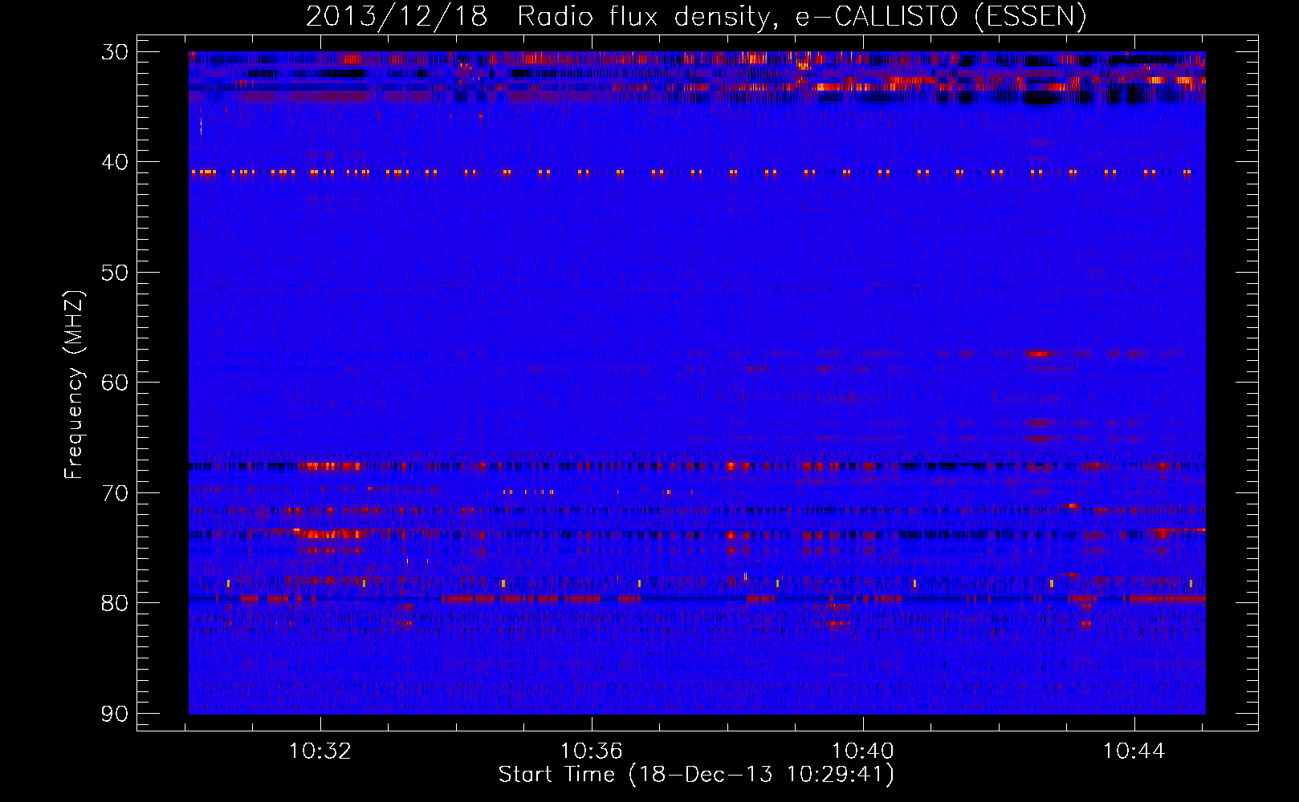Click the 'Start Time (18-Dec-13 10:29:41)' label
The width and height of the screenshot is (1299, 802).
coord(696,775)
